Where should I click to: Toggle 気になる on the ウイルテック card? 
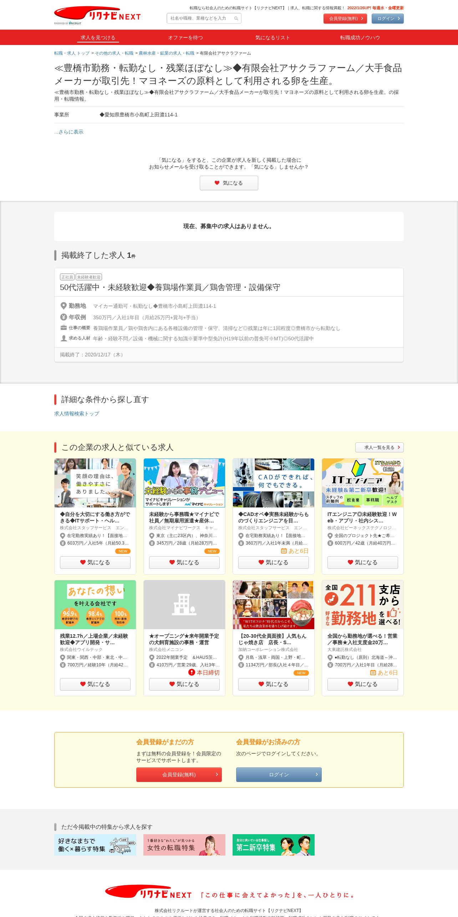coord(95,684)
